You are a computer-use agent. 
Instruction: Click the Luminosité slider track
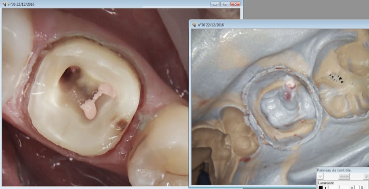click(340, 187)
